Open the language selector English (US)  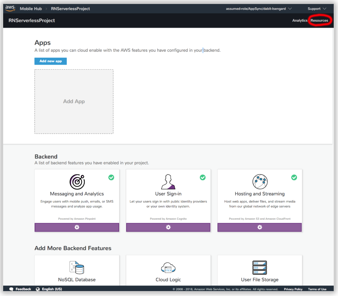point(52,289)
